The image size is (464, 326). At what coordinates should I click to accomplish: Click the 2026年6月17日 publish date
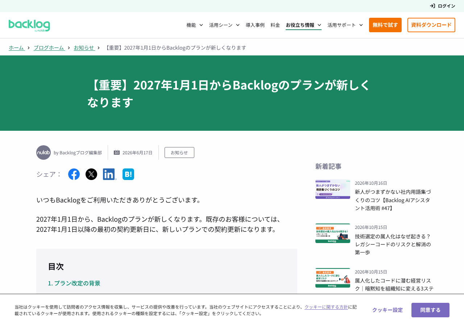(x=137, y=152)
